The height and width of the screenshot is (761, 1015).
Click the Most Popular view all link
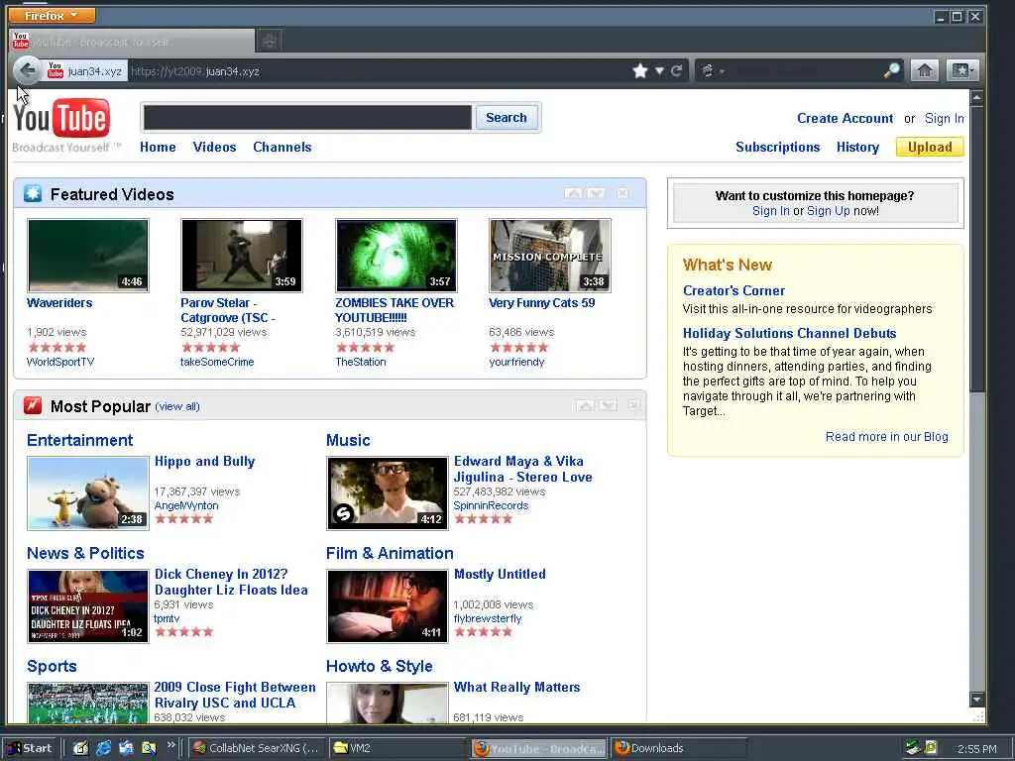[x=177, y=406]
